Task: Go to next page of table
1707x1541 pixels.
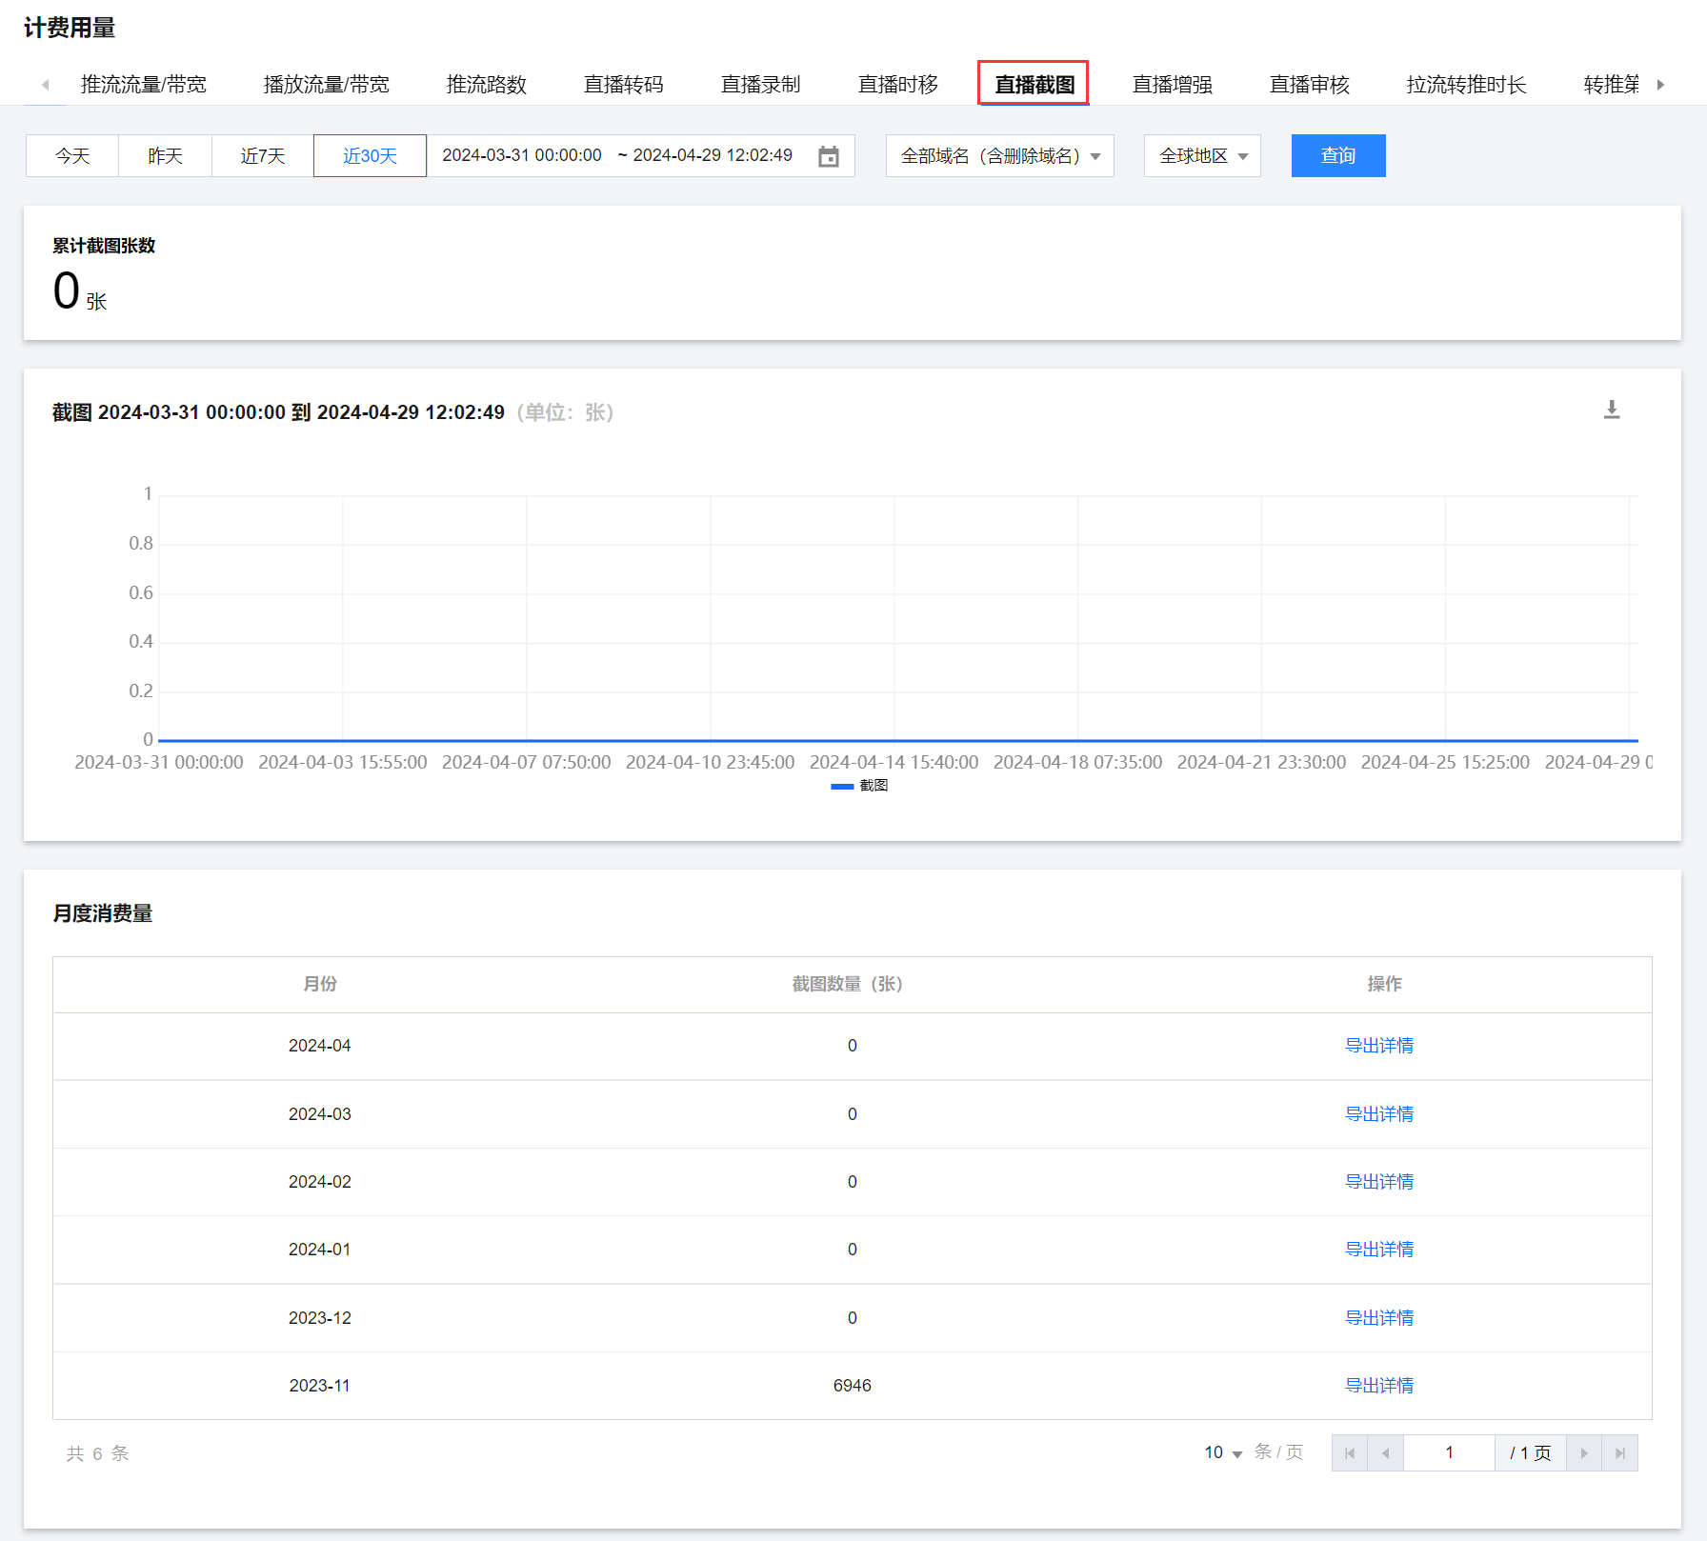Action: pyautogui.click(x=1584, y=1453)
